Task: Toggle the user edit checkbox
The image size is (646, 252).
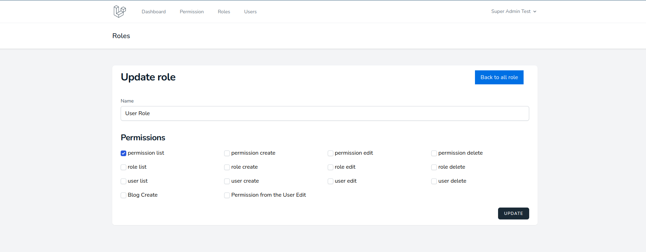Action: [x=331, y=181]
